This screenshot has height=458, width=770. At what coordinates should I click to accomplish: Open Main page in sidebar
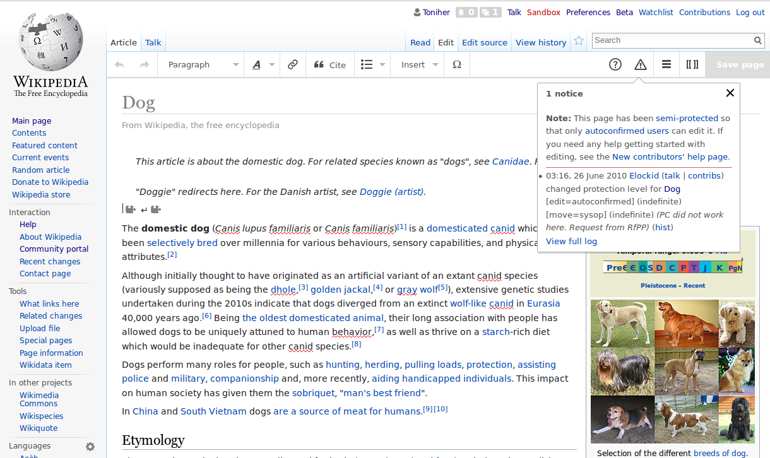(x=32, y=120)
